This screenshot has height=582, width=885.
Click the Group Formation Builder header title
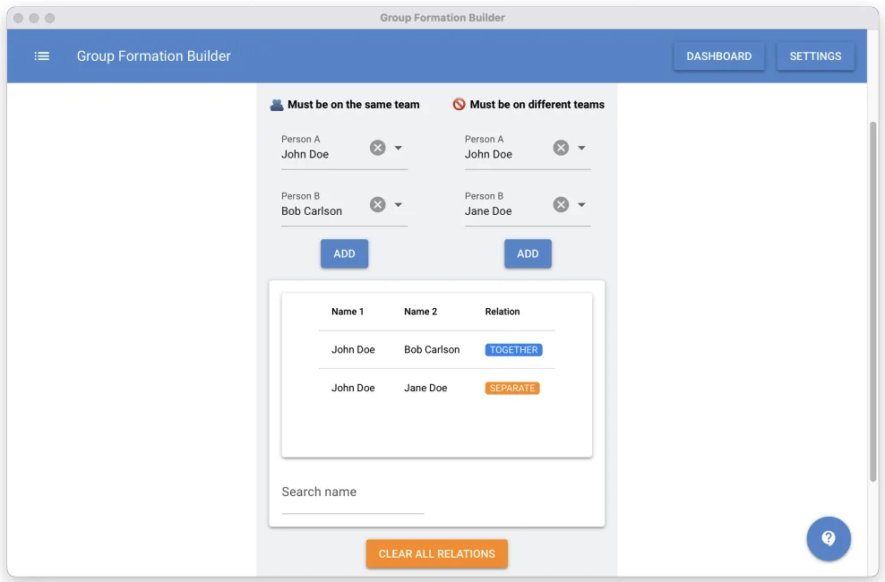click(x=153, y=56)
